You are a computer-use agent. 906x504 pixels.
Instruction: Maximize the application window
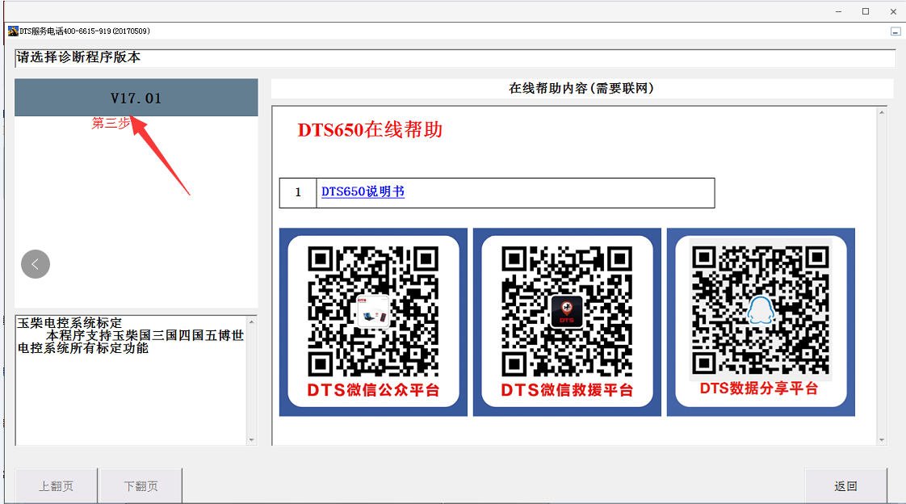[x=866, y=11]
